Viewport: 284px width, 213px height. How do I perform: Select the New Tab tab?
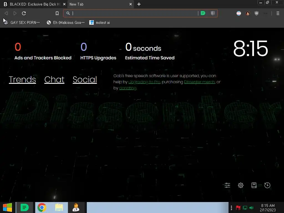click(x=100, y=4)
